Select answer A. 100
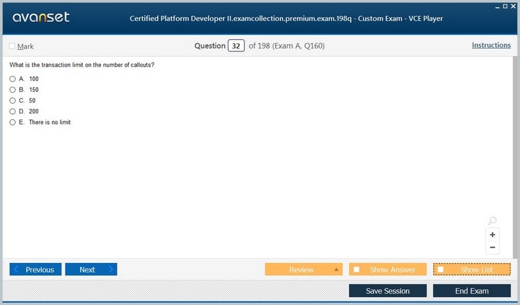Image resolution: width=520 pixels, height=305 pixels. (x=13, y=79)
